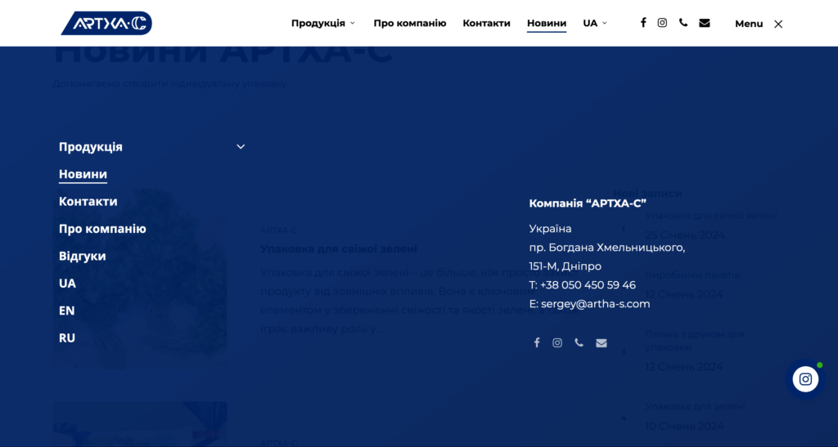Screen dimensions: 838x447
Task: Click the Facebook icon under company contacts
Action: pos(537,342)
